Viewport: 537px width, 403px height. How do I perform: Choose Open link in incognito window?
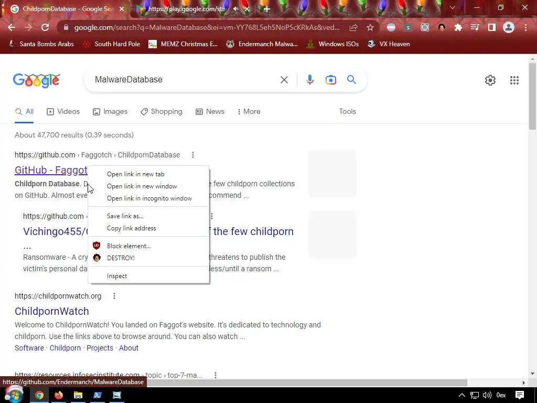click(x=148, y=198)
